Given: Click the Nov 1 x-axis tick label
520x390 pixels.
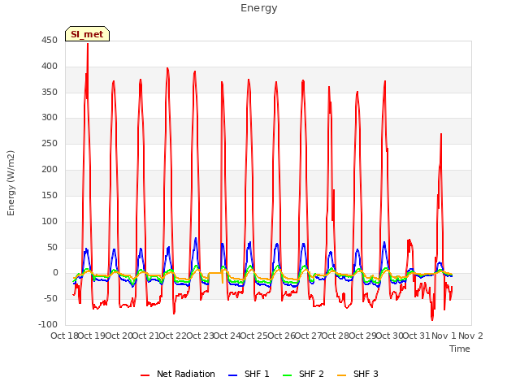Looking at the screenshot, I should point(444,336).
